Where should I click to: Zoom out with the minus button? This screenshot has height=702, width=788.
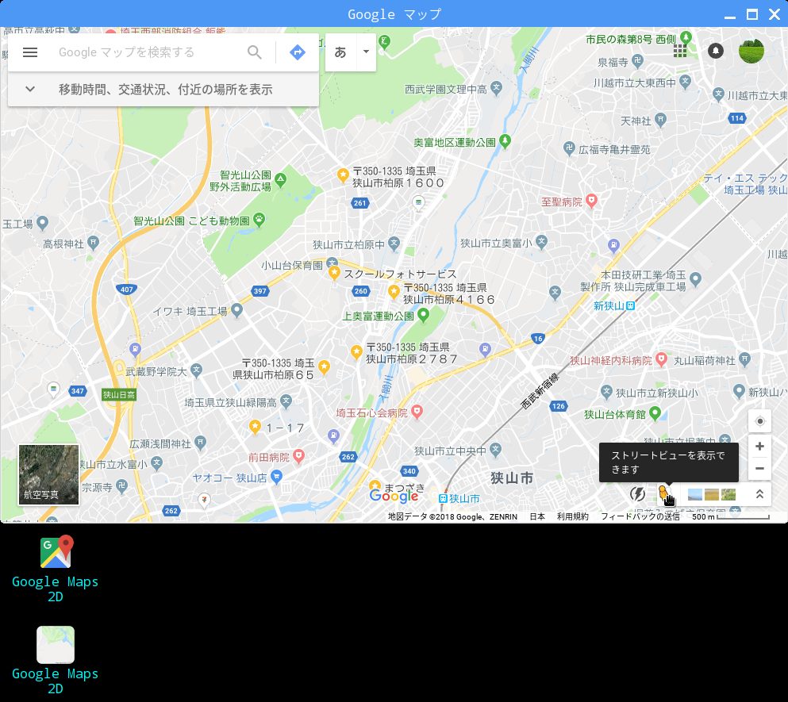[x=760, y=468]
